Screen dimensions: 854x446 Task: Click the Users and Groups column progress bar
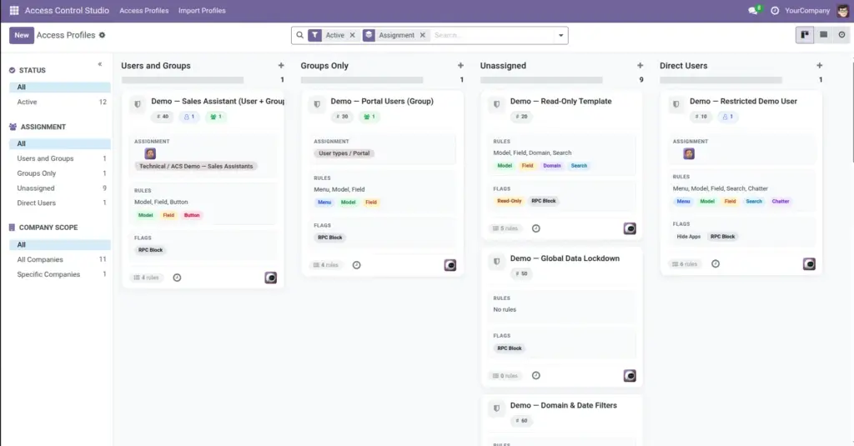pos(183,80)
